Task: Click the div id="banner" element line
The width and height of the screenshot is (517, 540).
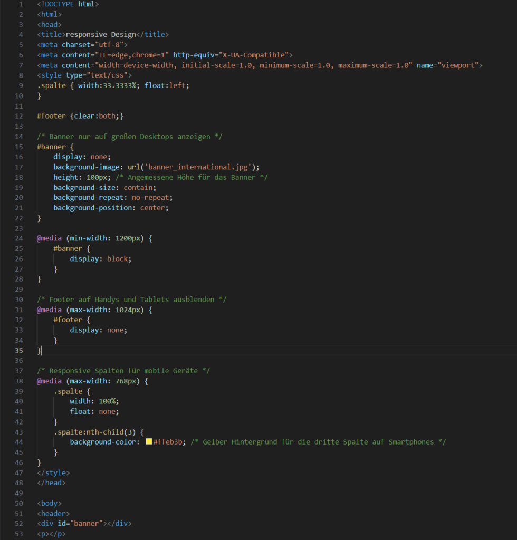Action: [x=84, y=523]
